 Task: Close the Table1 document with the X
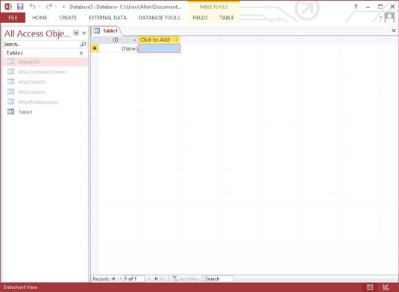coord(394,31)
